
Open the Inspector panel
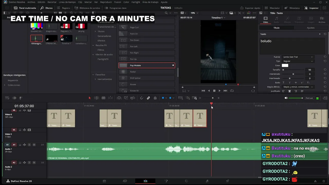point(311,8)
